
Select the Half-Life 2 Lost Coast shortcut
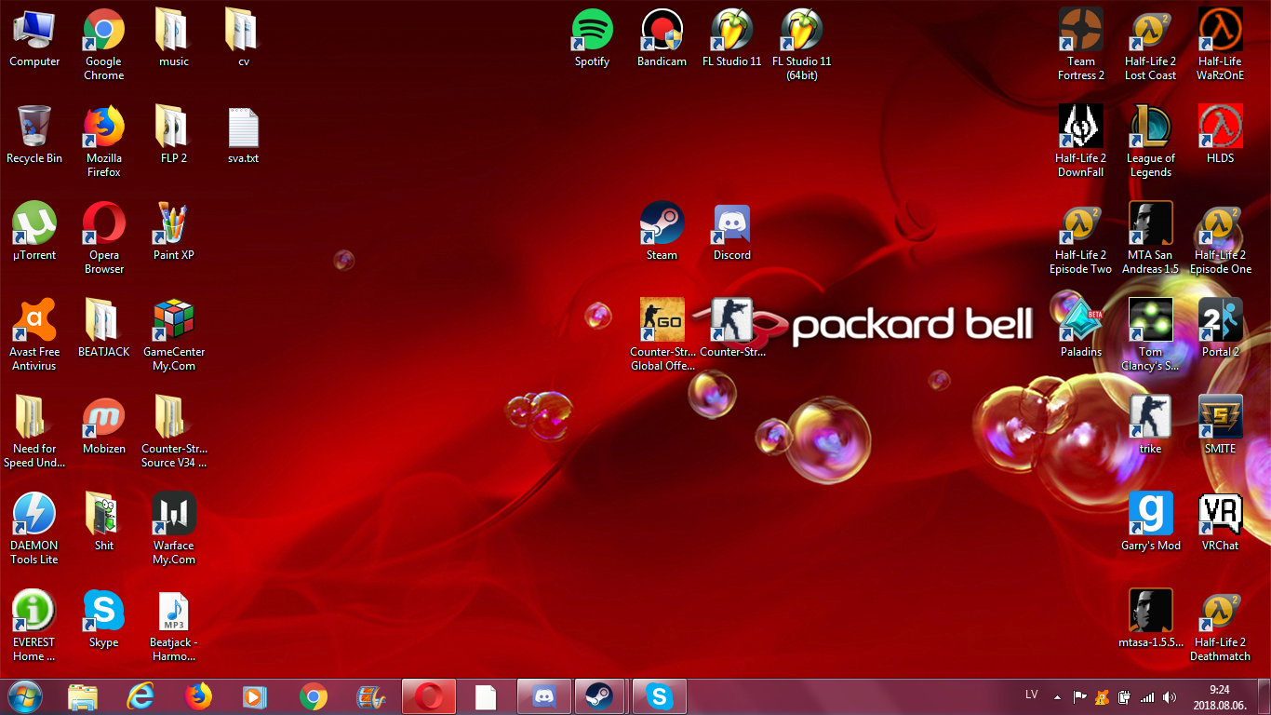coord(1151,45)
